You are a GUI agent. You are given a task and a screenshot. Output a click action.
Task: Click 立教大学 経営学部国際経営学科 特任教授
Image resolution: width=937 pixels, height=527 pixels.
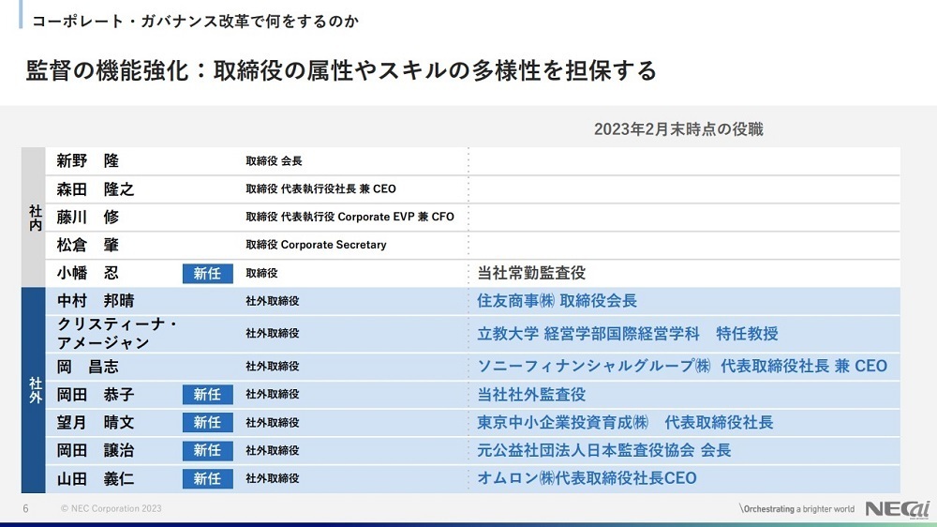(x=628, y=333)
